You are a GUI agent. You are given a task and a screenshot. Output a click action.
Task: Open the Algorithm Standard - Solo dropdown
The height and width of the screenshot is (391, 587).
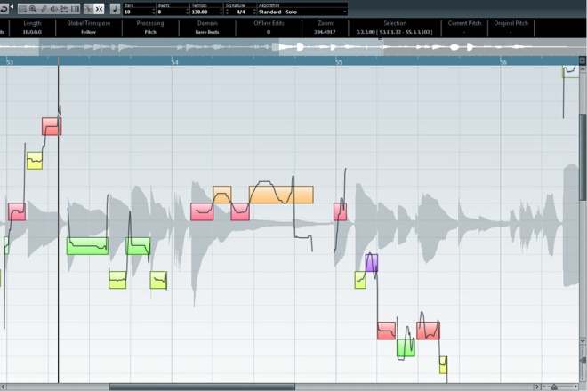click(302, 12)
